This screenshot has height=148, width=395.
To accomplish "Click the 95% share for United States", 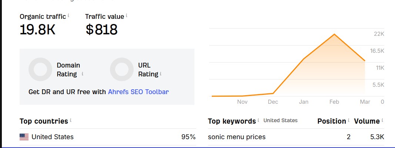I will [x=188, y=137].
